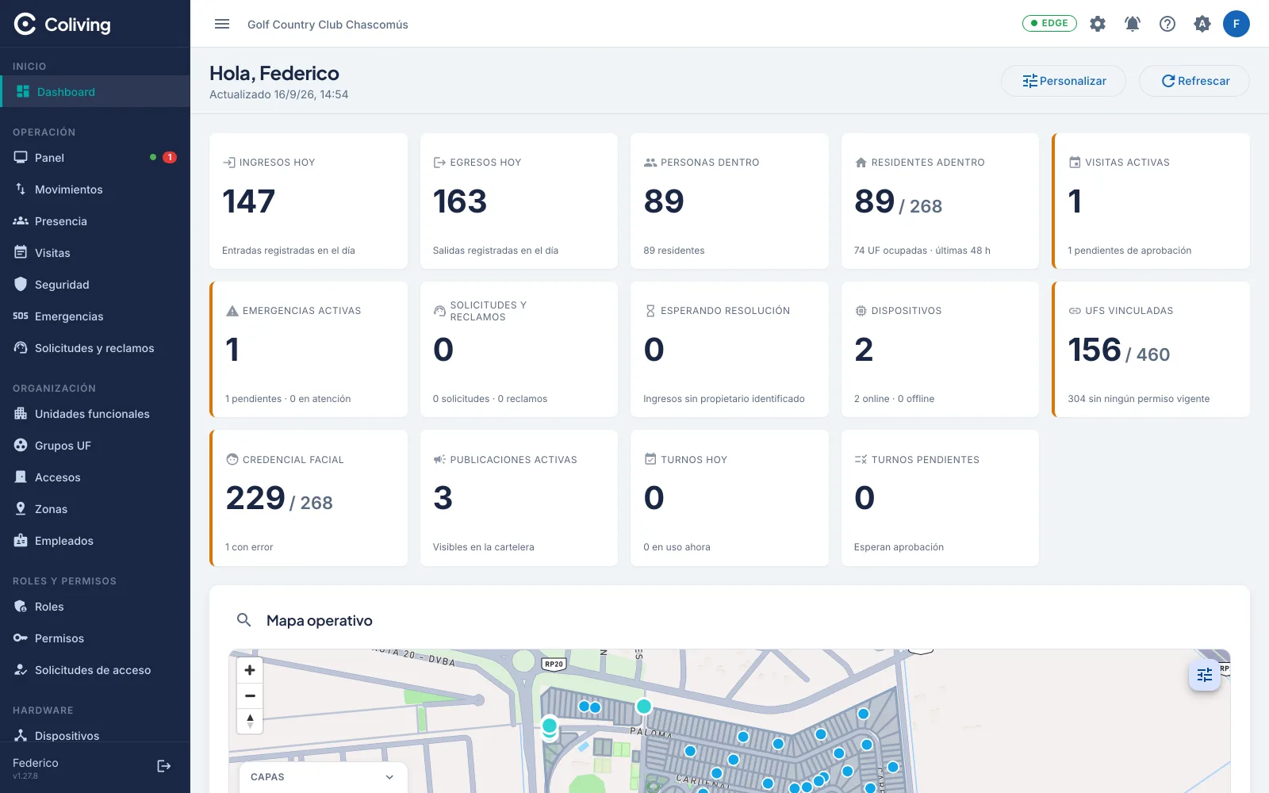
Task: Open the Panel menu item
Action: [x=95, y=158]
